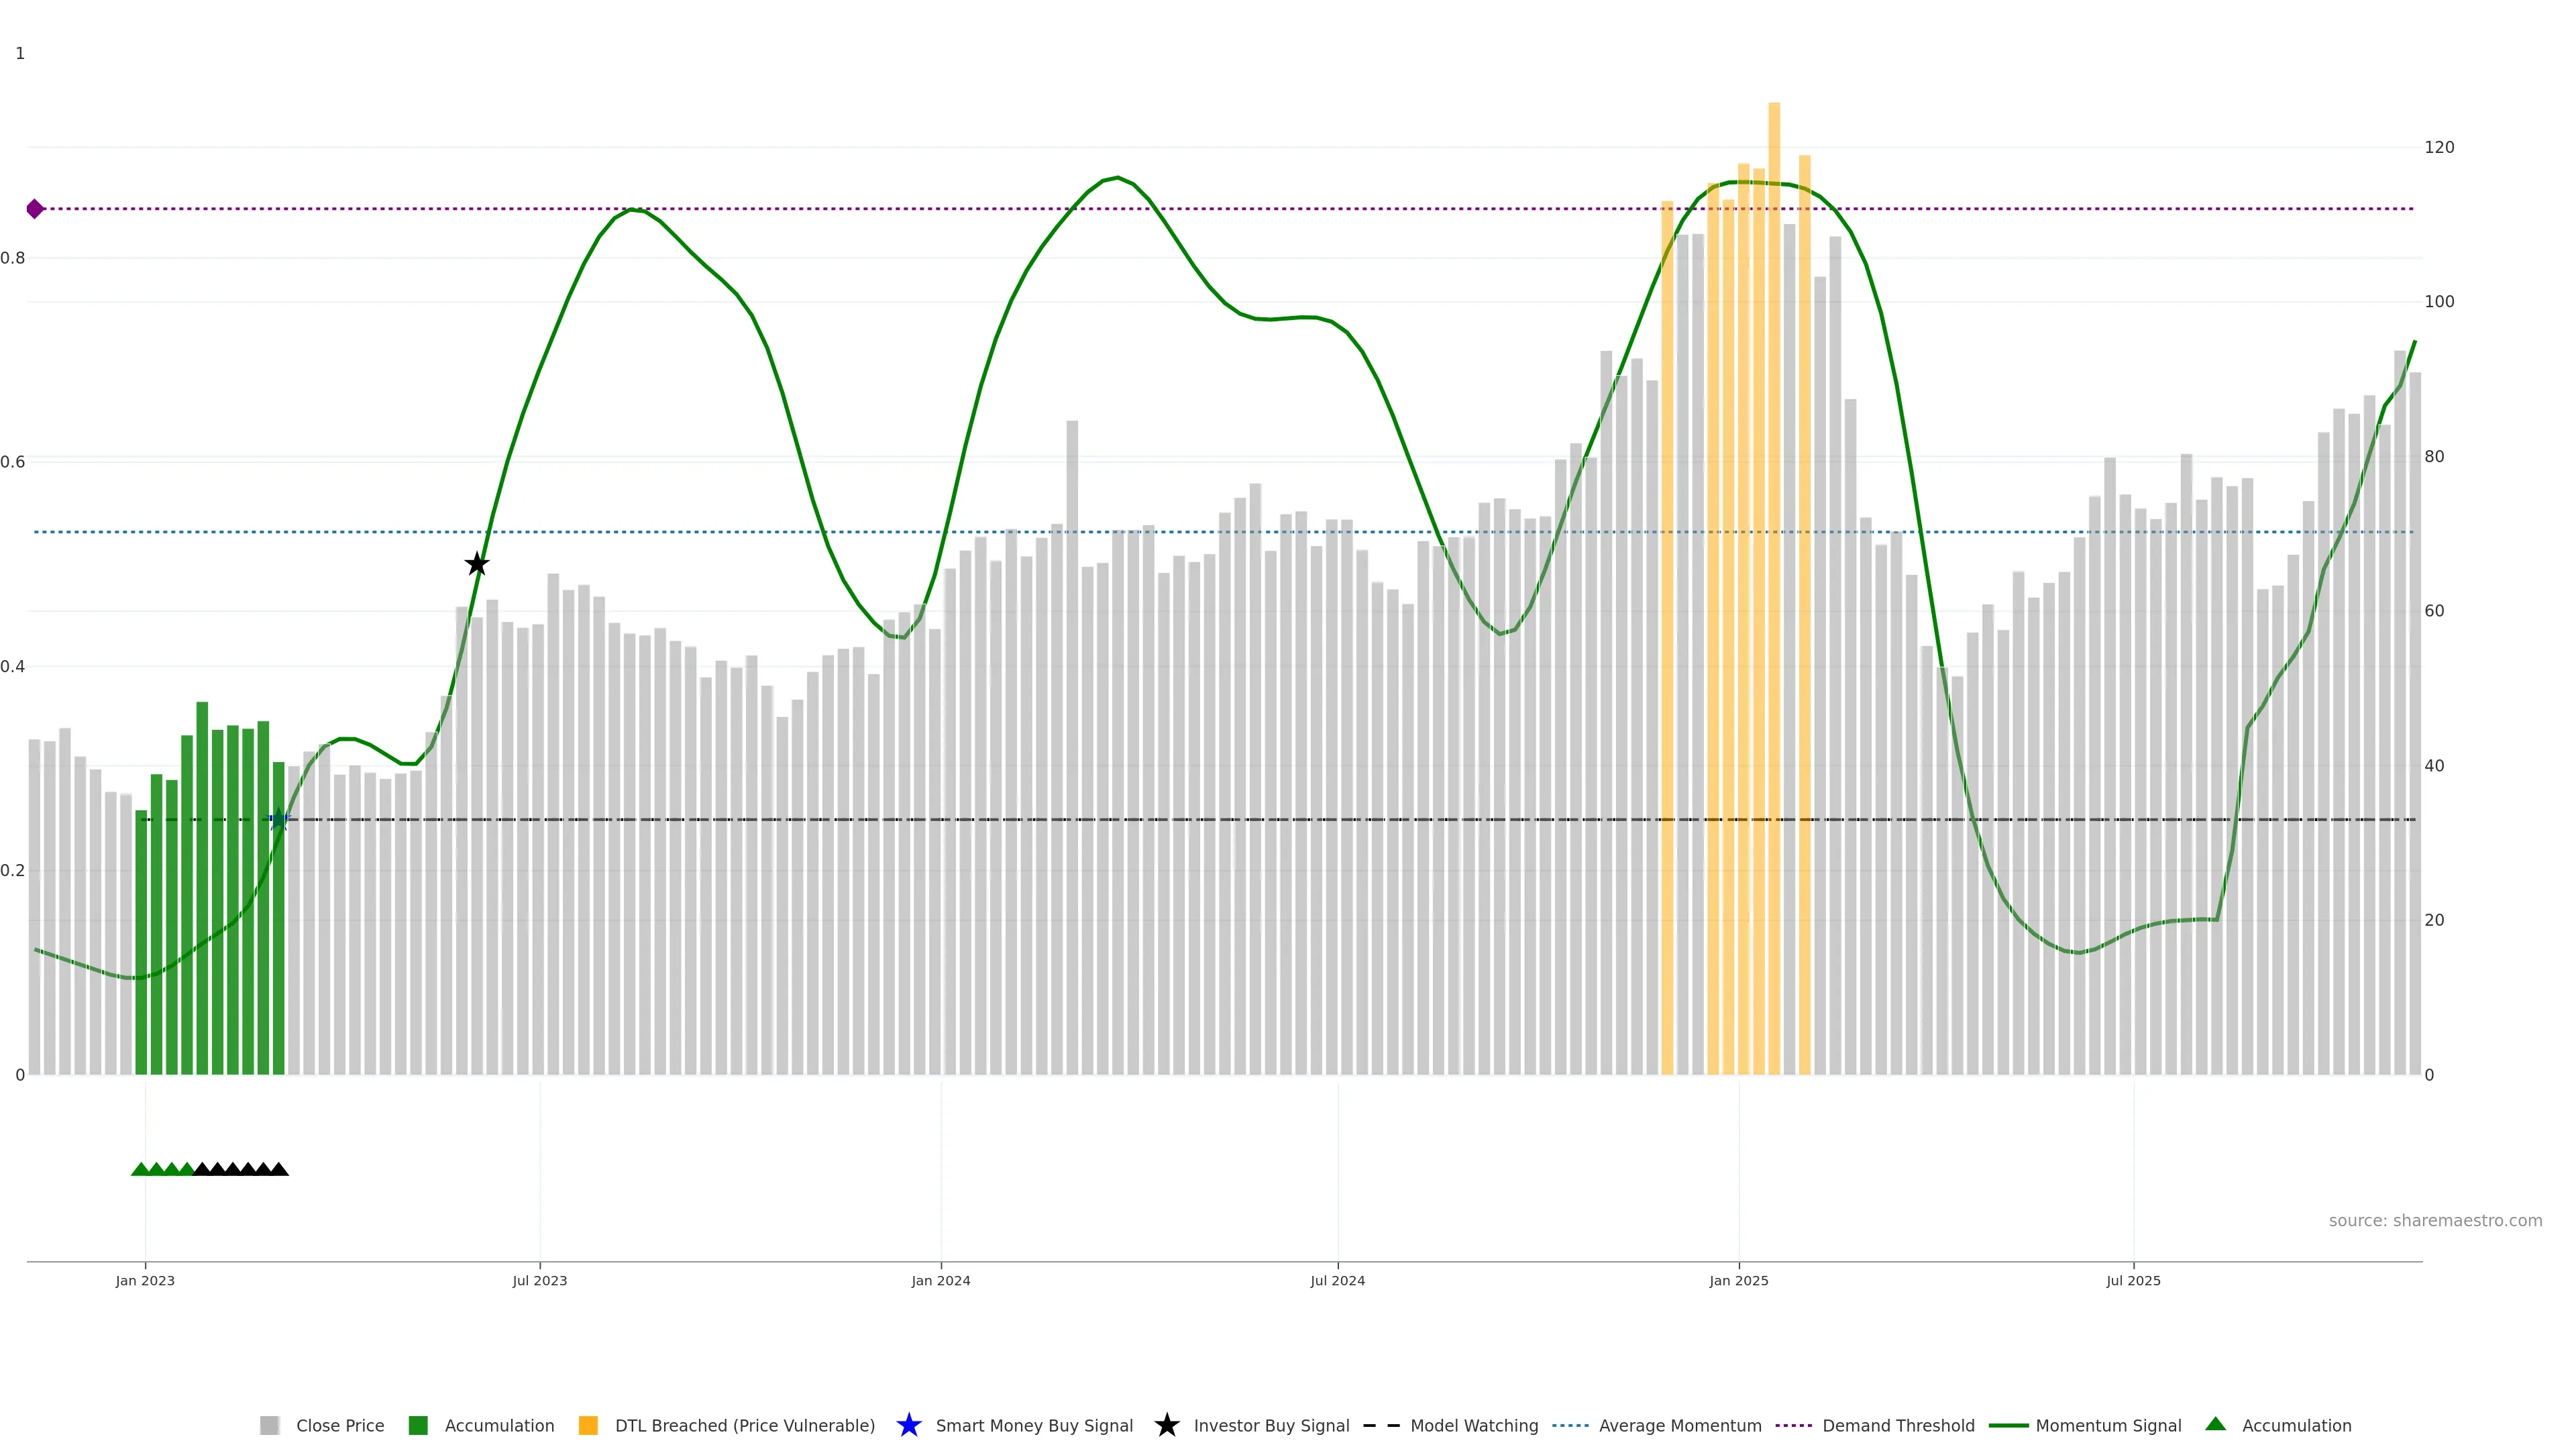
Task: Click the Demand Threshold legend label
Action: (x=1897, y=1426)
